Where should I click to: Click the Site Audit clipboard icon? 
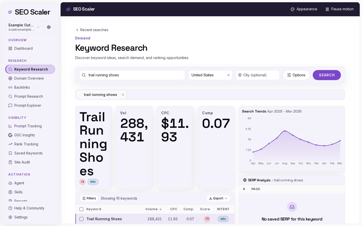10,162
